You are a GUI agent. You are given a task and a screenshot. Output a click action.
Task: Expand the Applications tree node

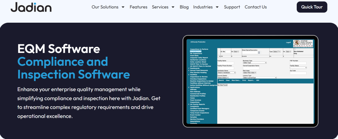189,87
